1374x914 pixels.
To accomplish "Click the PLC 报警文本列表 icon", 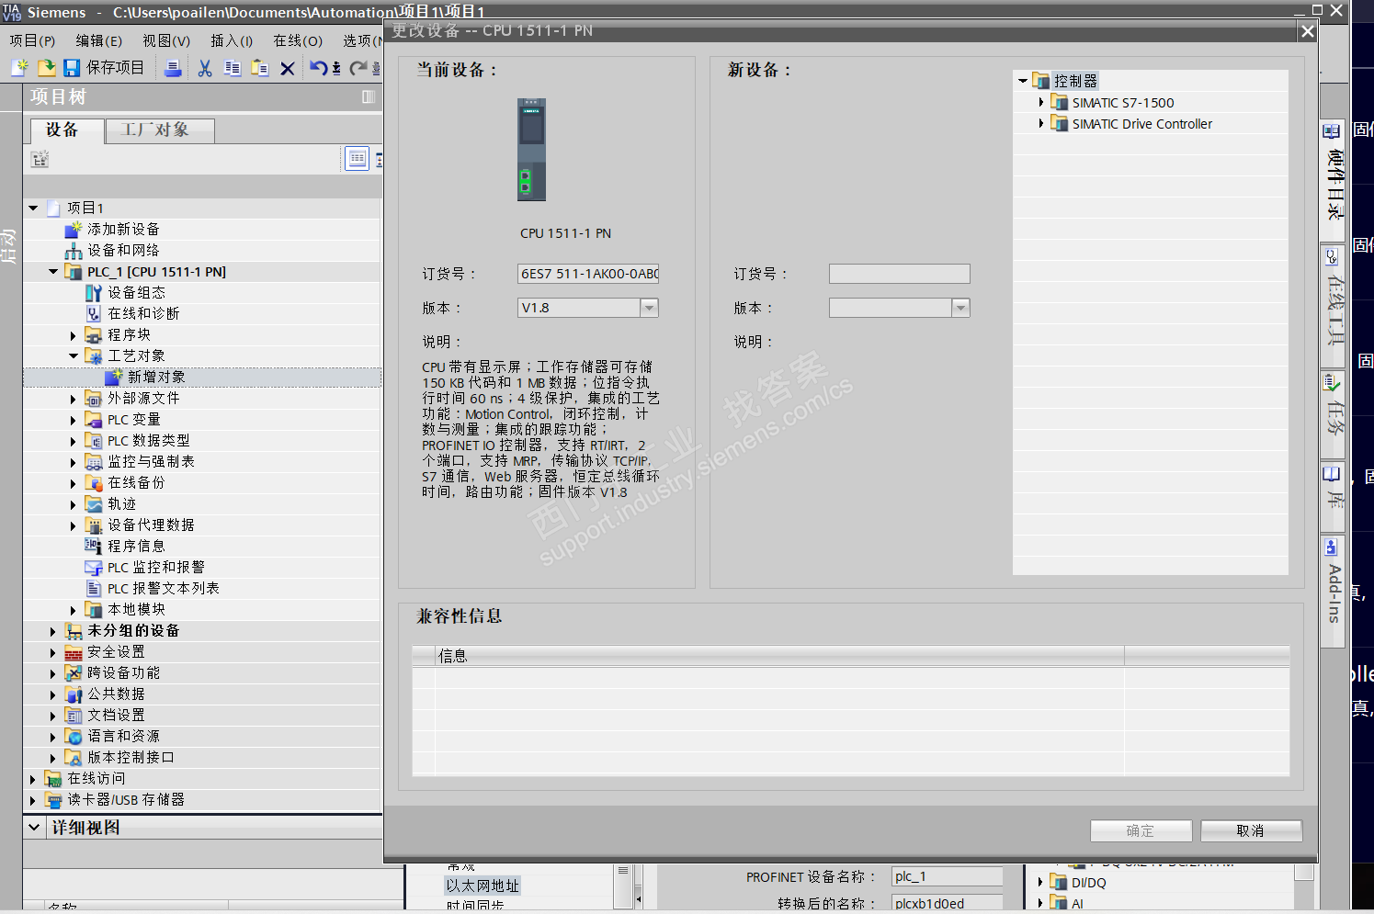I will [94, 588].
